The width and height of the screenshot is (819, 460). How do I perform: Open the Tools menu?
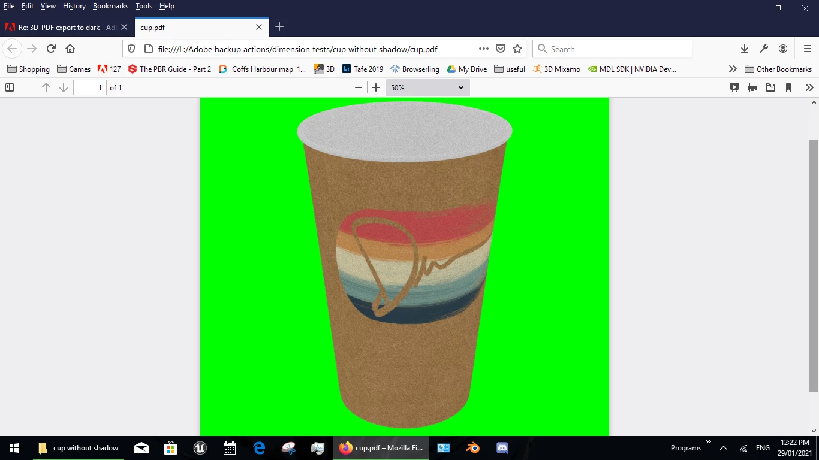coord(144,6)
